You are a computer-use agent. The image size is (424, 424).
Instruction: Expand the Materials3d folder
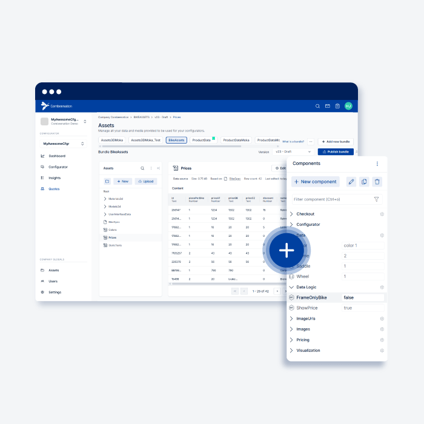click(x=105, y=199)
